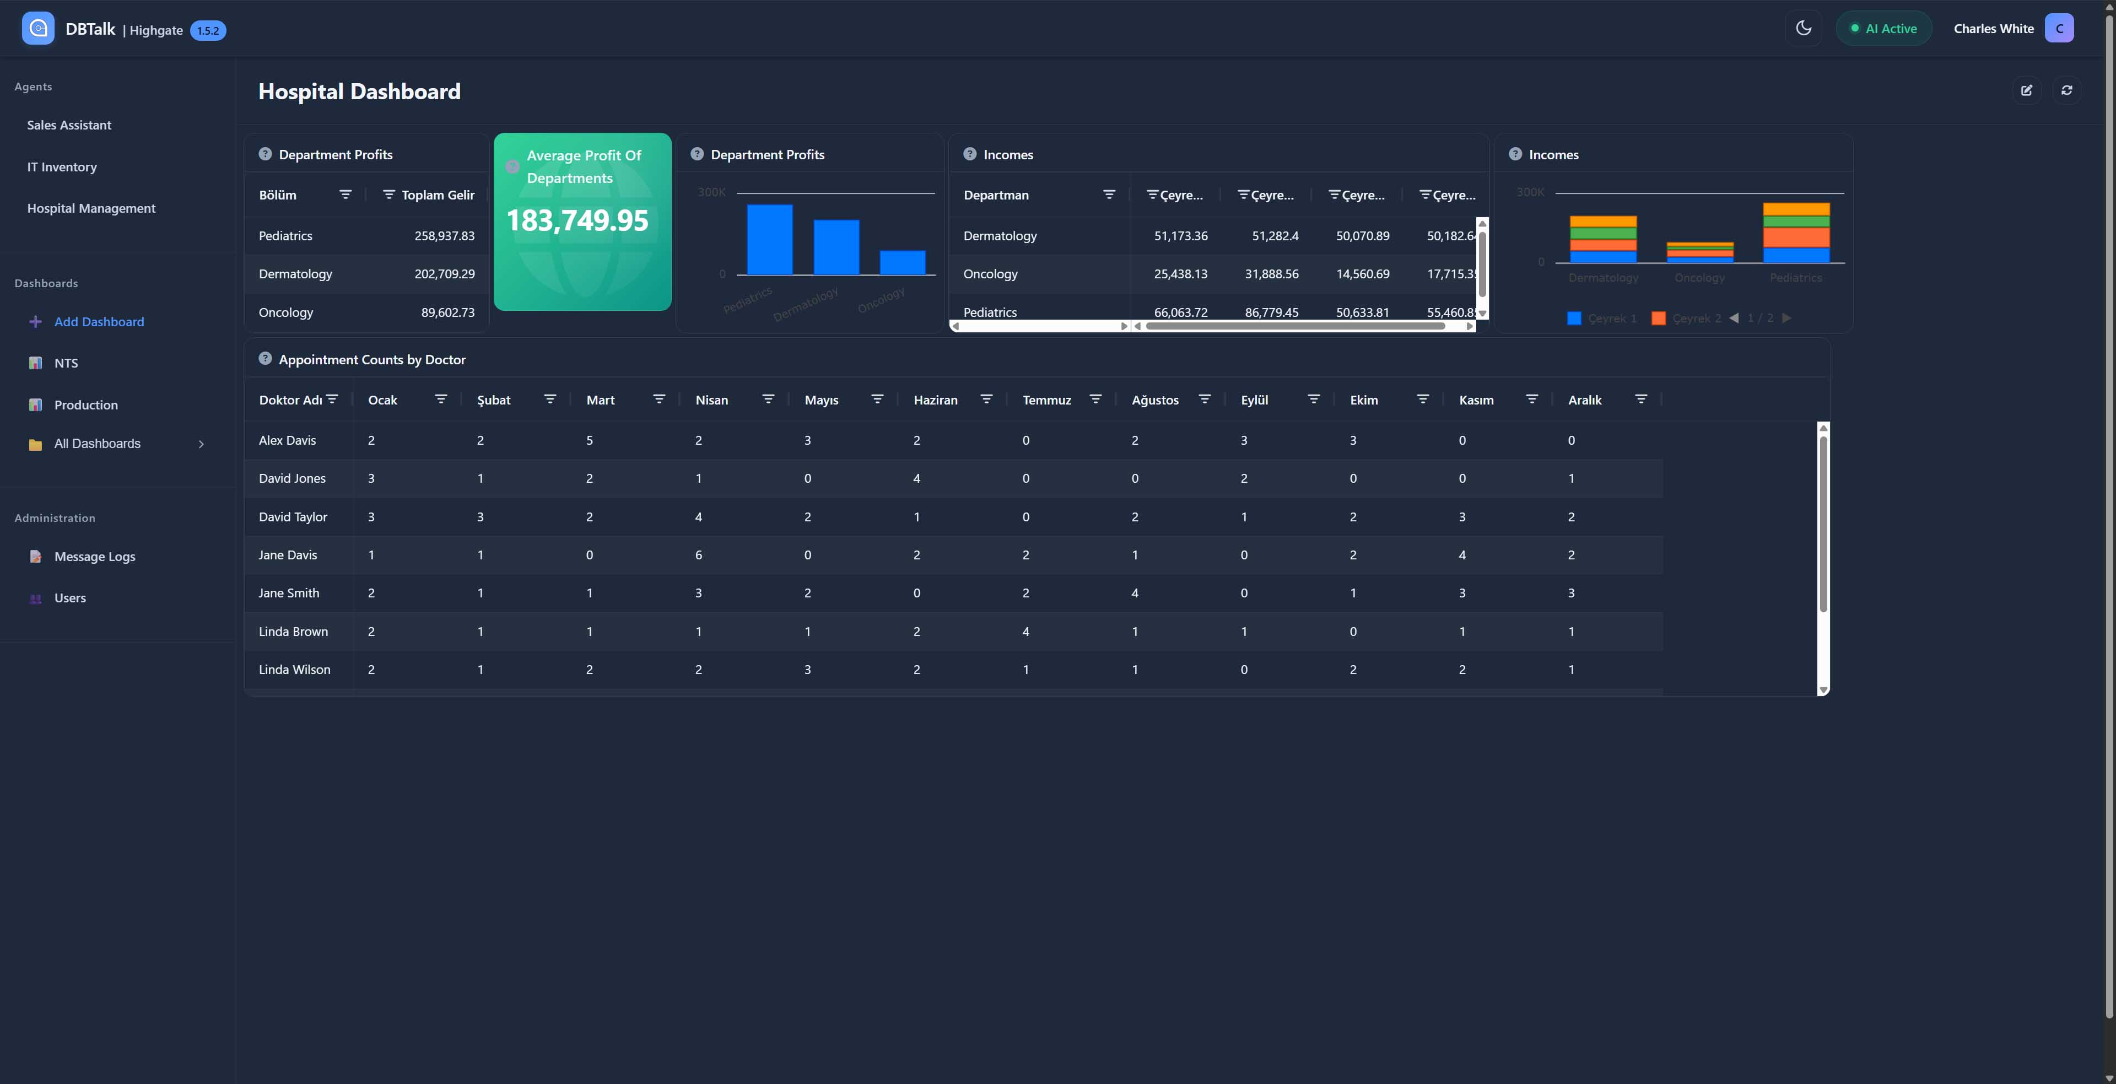This screenshot has width=2116, height=1084.
Task: Click Add Dashboard link
Action: coord(99,322)
